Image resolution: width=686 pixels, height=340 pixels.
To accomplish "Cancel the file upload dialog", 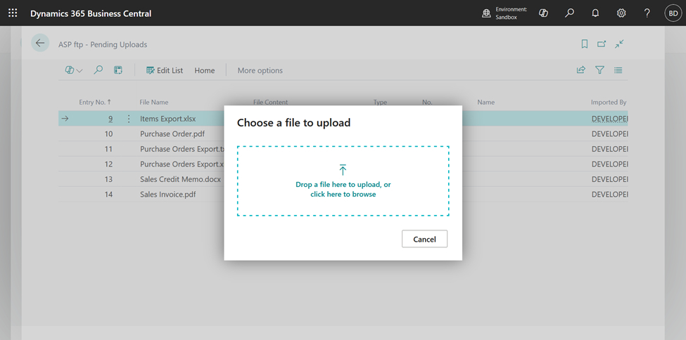I will tap(424, 239).
